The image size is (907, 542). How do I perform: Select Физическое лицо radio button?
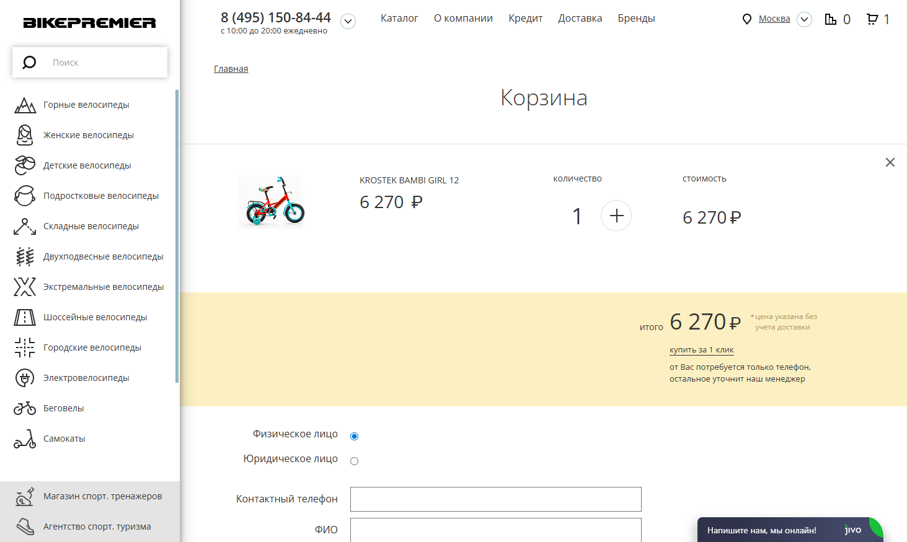(355, 437)
